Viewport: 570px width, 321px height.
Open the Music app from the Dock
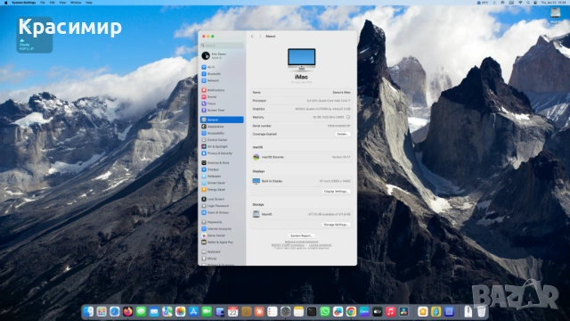pyautogui.click(x=390, y=311)
